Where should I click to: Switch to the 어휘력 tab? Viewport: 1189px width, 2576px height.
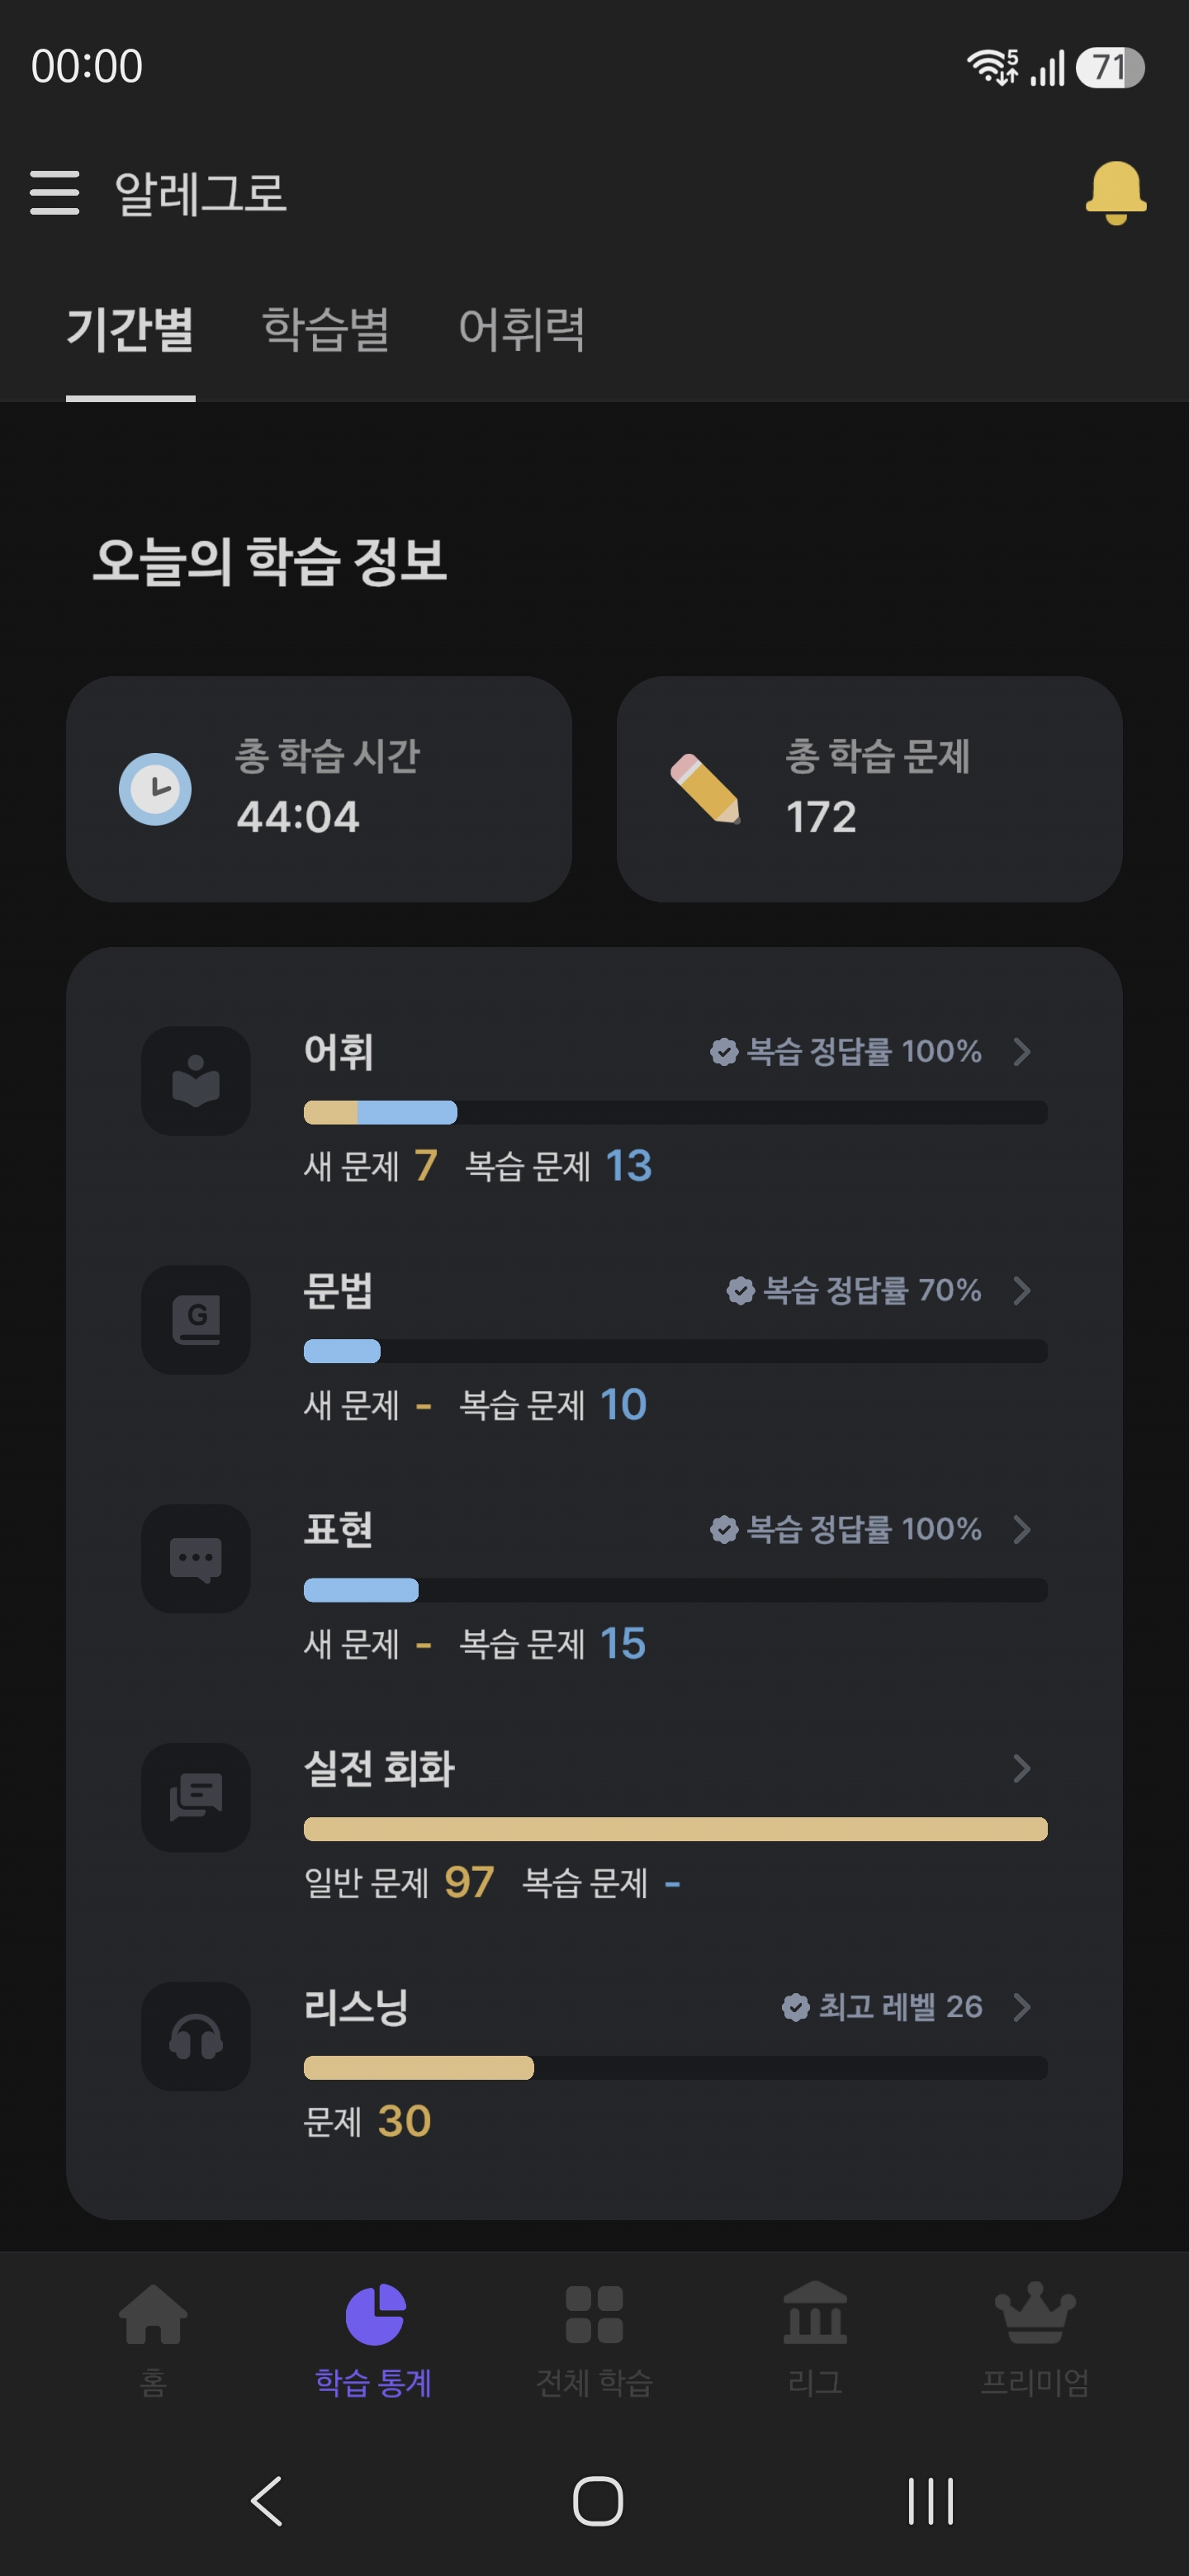tap(522, 329)
